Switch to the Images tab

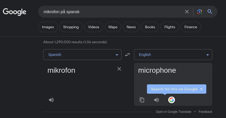click(48, 27)
